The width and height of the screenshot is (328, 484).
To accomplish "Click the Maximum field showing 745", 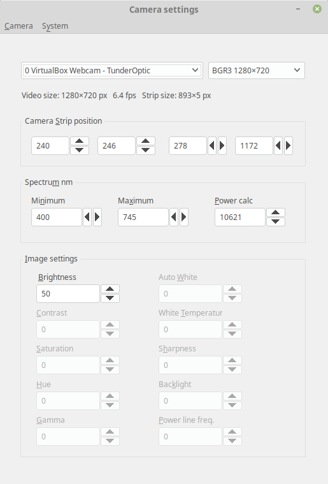I will click(x=143, y=217).
